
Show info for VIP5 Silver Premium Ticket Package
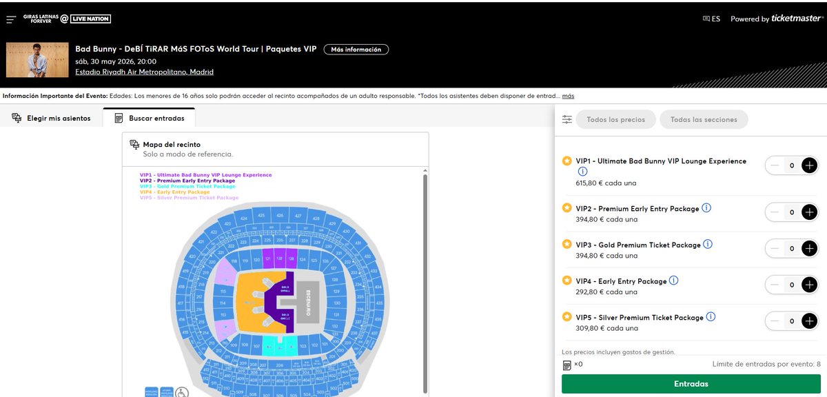click(711, 317)
